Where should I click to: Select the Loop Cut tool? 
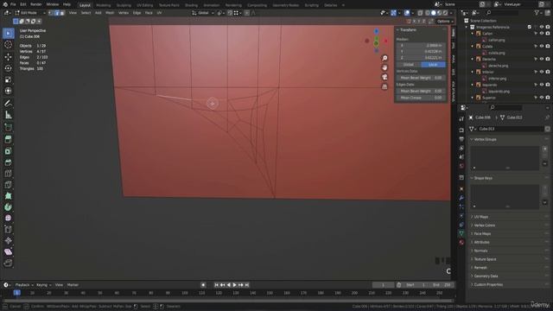pyautogui.click(x=8, y=174)
